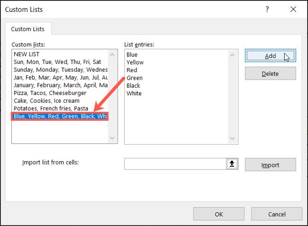Screen dimensions: 308x226
Task: Select the Sun, Mon, Tue list
Action: click(57, 62)
